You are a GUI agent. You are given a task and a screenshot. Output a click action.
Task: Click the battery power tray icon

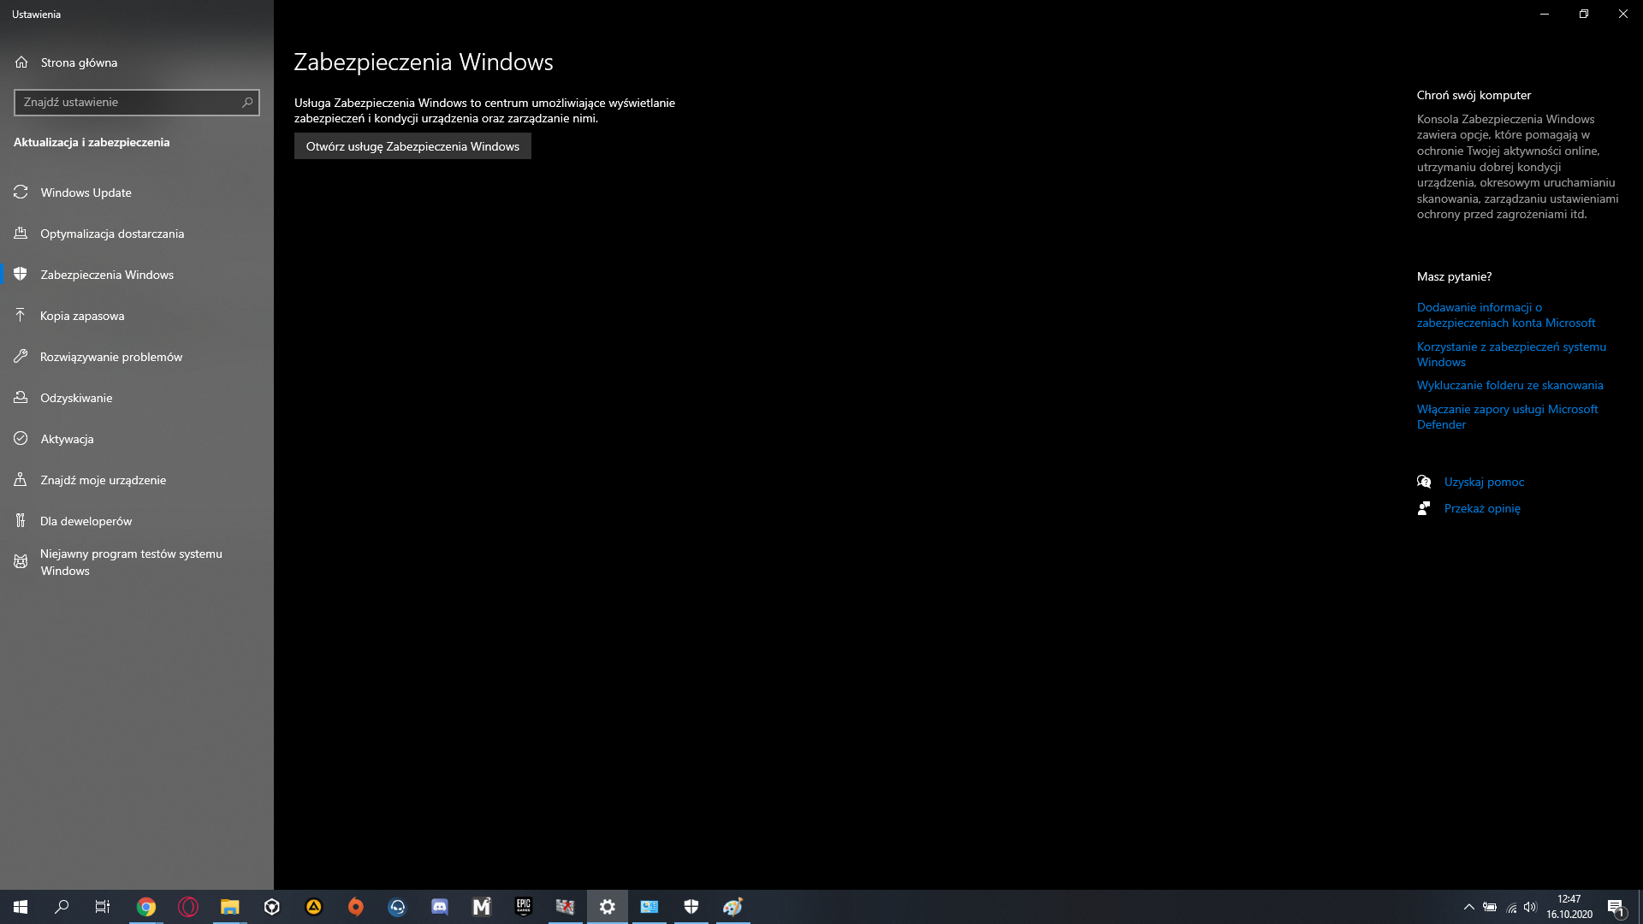(x=1490, y=907)
